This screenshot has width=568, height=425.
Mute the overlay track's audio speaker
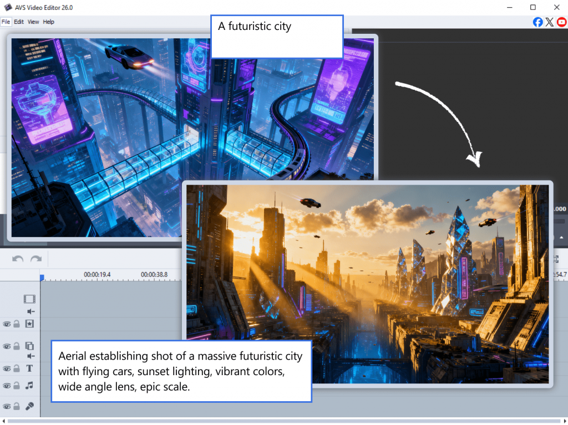coord(31,356)
